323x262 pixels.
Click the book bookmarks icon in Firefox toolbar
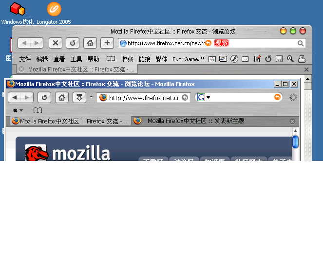click(x=38, y=110)
